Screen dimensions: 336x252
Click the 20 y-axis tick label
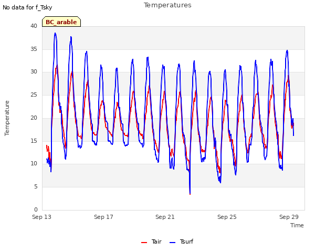[x=34, y=118]
